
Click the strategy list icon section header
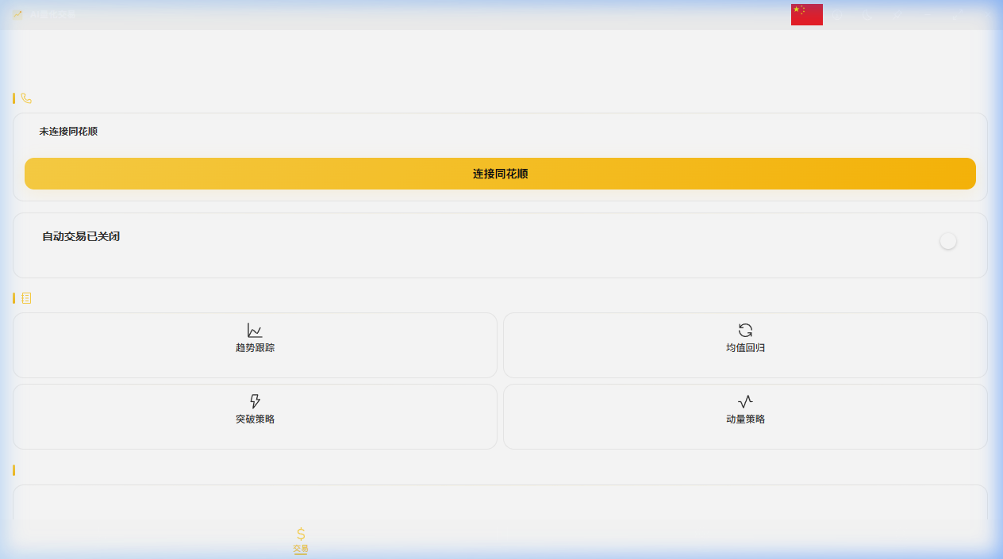[28, 298]
